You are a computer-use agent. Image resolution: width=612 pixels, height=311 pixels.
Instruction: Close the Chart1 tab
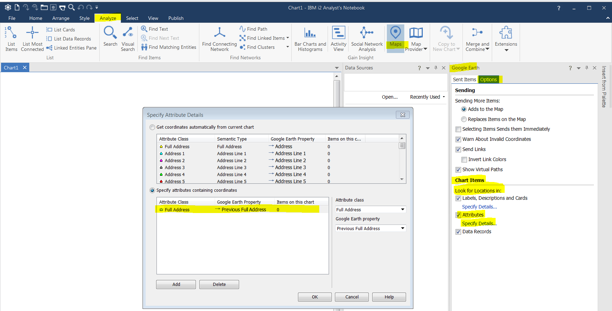[25, 68]
